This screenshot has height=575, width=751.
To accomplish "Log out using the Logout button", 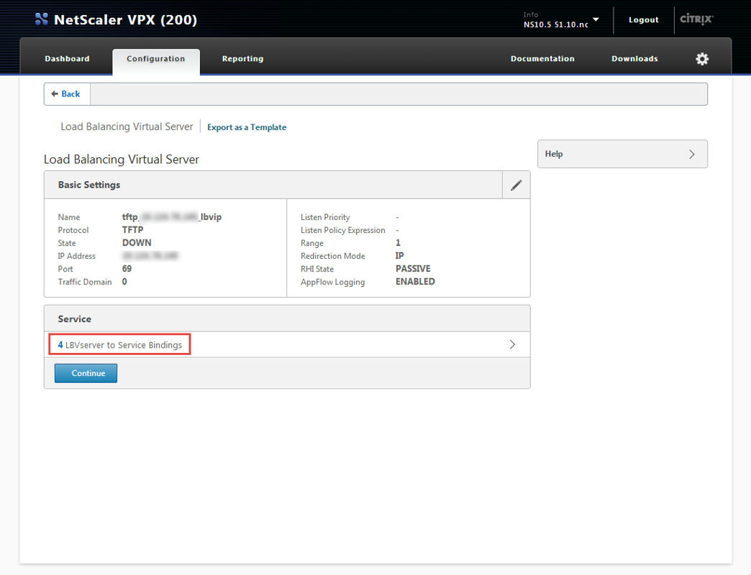I will tap(643, 20).
